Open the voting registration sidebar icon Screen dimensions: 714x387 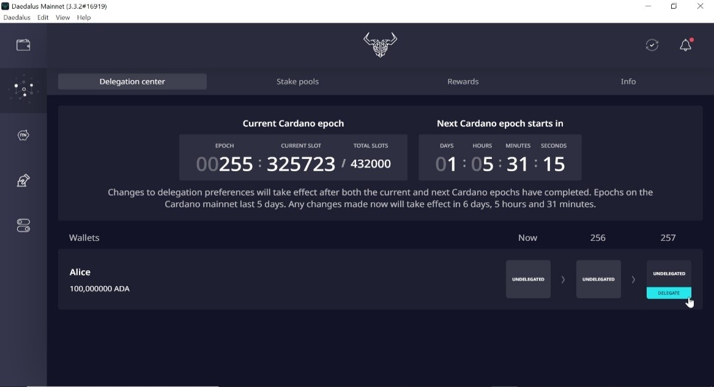pyautogui.click(x=23, y=180)
